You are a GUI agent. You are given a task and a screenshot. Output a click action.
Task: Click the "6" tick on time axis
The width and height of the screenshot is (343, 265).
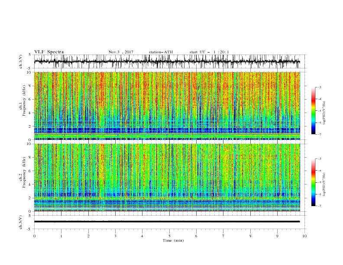pos(197,236)
